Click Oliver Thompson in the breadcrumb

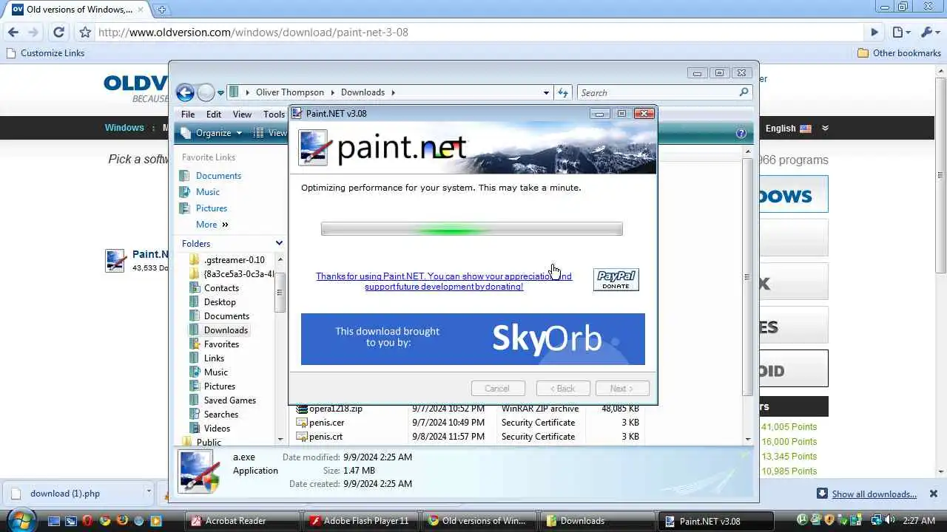[x=289, y=93]
